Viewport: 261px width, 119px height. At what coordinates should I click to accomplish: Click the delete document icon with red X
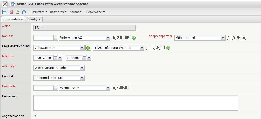(11, 12)
